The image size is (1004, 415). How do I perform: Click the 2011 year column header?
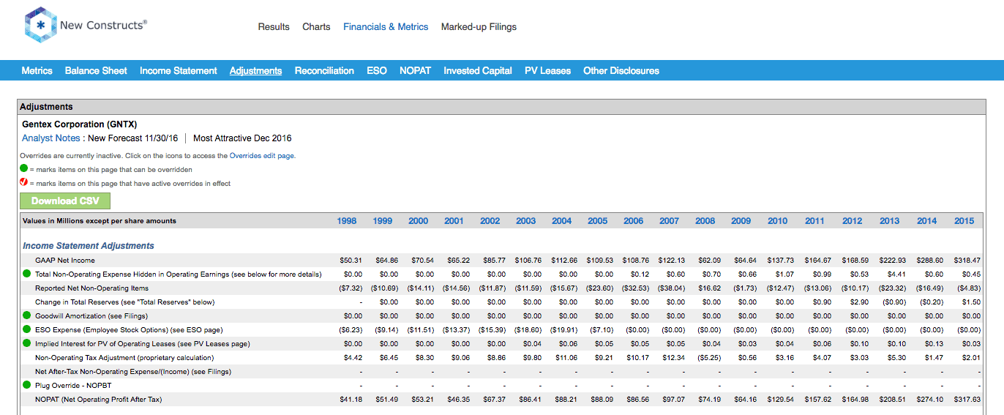814,220
